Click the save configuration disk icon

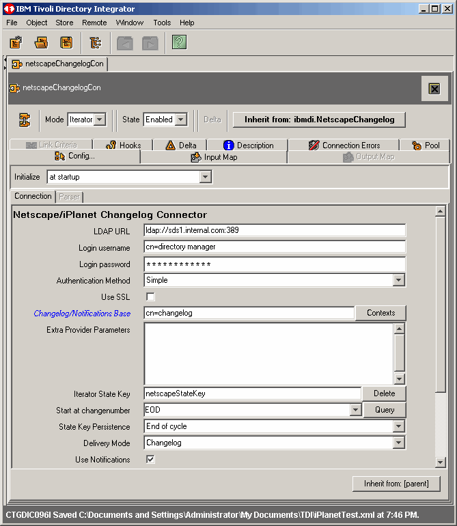click(x=66, y=43)
